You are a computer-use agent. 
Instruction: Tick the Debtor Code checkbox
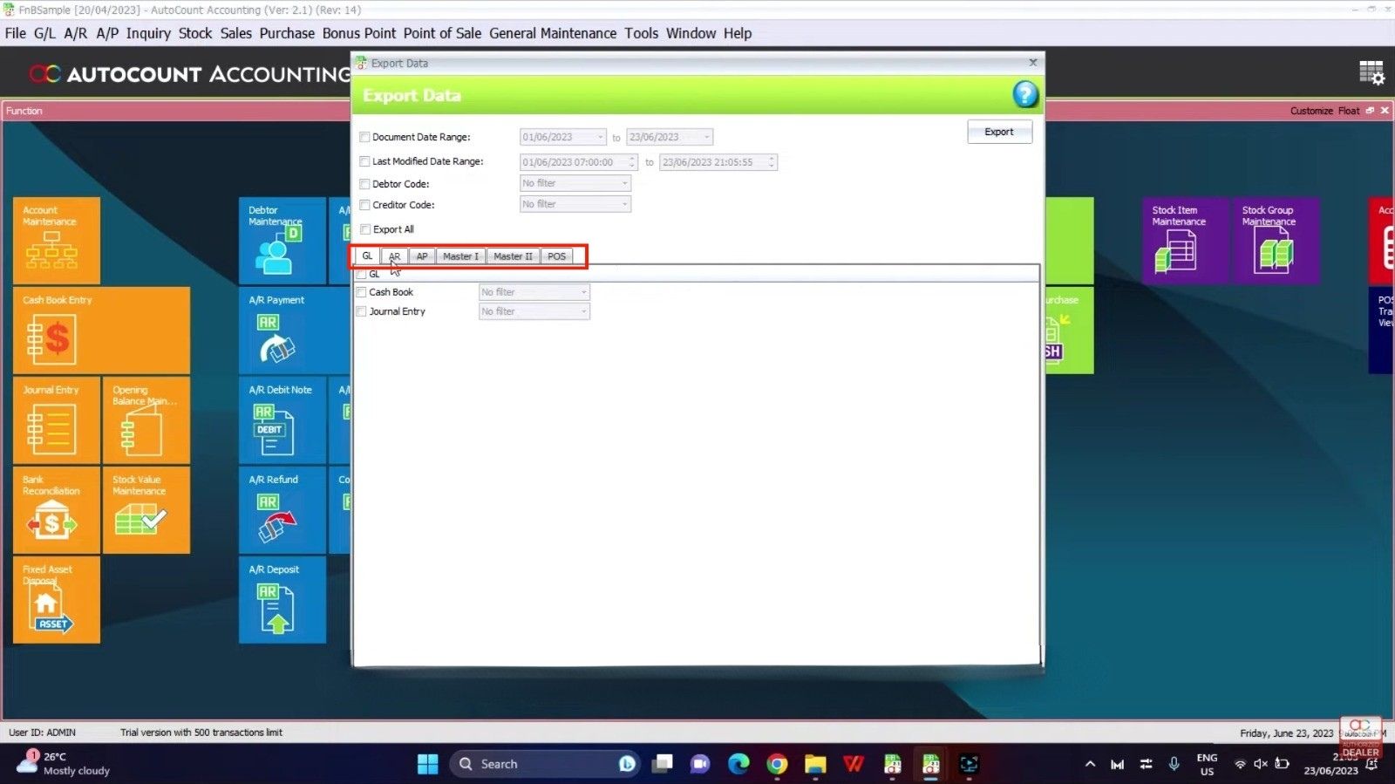point(364,184)
